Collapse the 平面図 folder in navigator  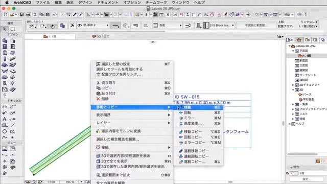pos(293,51)
